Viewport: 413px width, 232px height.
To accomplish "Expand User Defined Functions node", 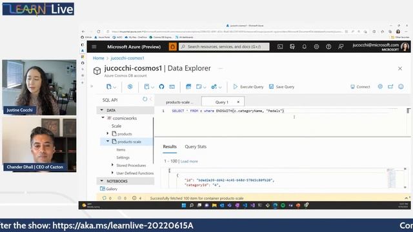I will (x=112, y=173).
